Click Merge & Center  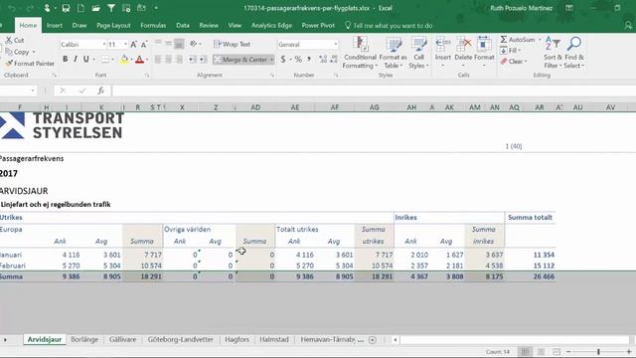[x=240, y=60]
